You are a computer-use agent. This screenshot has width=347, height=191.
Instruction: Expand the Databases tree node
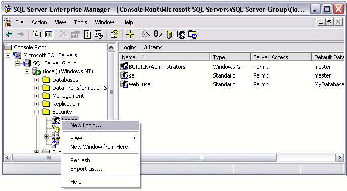tap(37, 80)
